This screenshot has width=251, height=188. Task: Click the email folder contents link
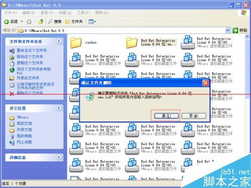tap(36, 86)
